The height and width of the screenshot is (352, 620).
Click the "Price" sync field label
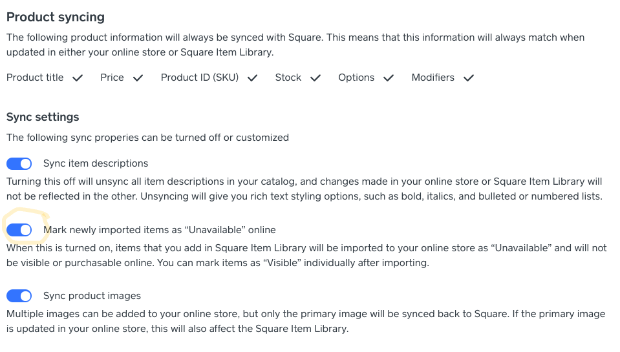pos(112,78)
